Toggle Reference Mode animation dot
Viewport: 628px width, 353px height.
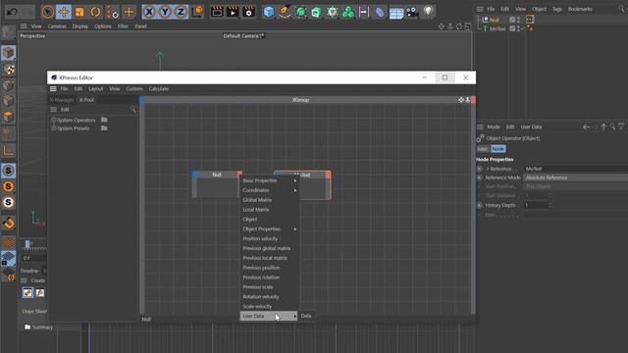(480, 177)
